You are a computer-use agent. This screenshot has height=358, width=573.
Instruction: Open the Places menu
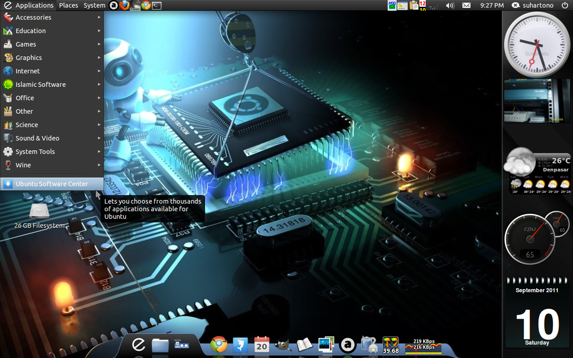click(x=68, y=5)
